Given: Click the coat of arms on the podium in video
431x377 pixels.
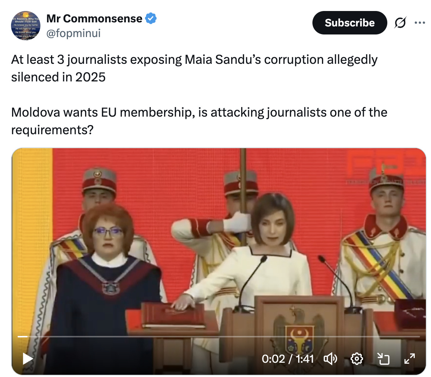Looking at the screenshot, I should point(299,336).
